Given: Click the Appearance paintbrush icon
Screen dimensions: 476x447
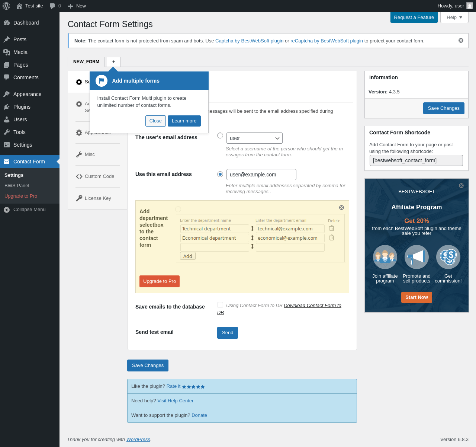Looking at the screenshot, I should point(7,94).
